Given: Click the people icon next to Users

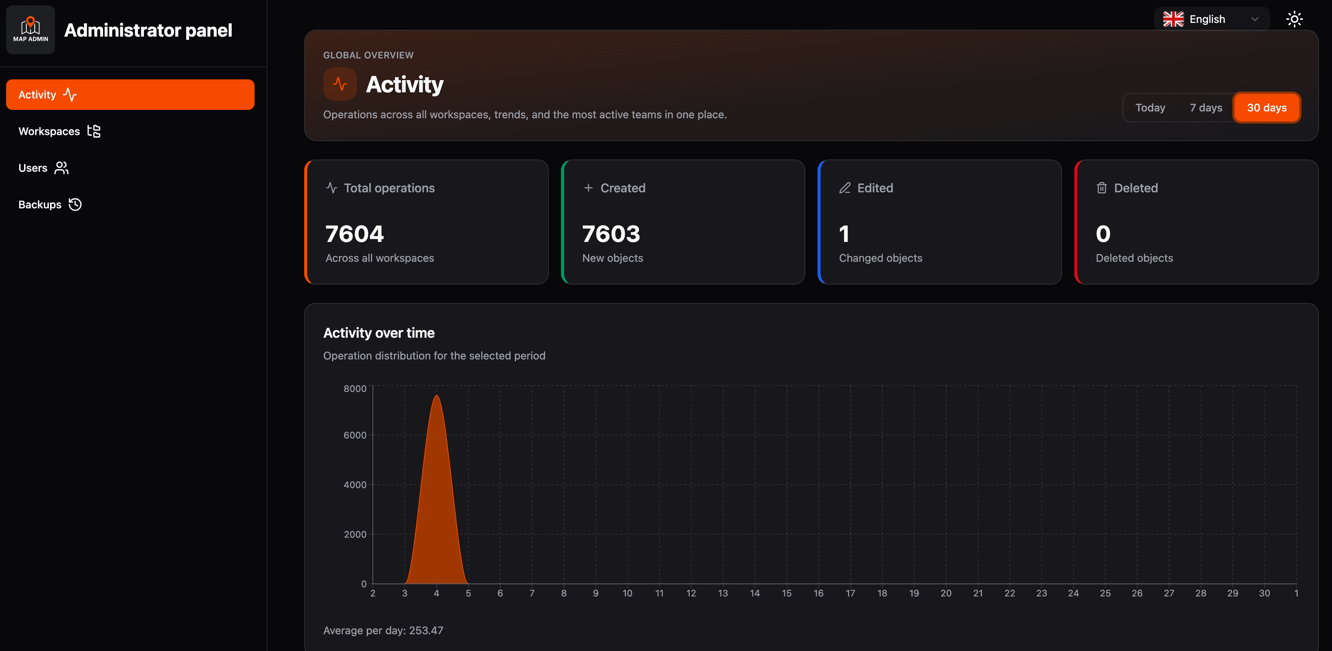Looking at the screenshot, I should click(61, 168).
